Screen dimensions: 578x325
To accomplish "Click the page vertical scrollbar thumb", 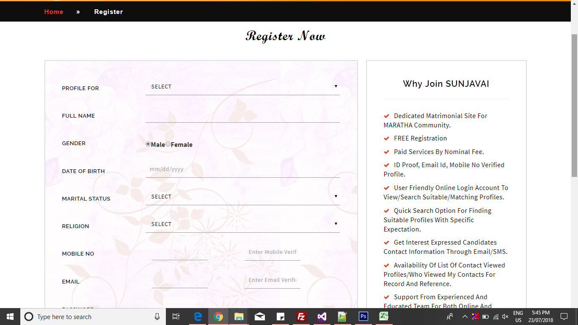I will point(574,105).
